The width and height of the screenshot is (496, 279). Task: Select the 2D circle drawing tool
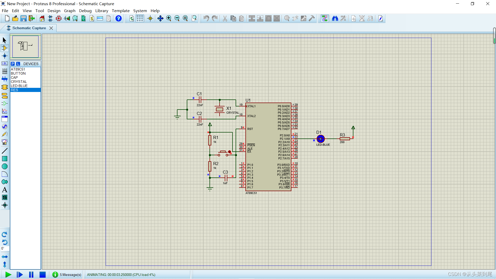click(4, 166)
